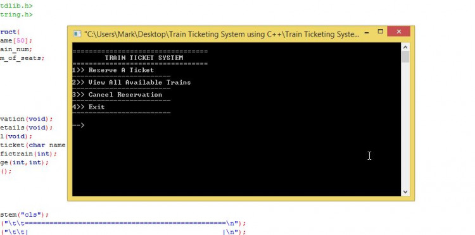Place cursor on the 'm_of_seats;' code line
Screen dimensions: 475x235
(22, 58)
